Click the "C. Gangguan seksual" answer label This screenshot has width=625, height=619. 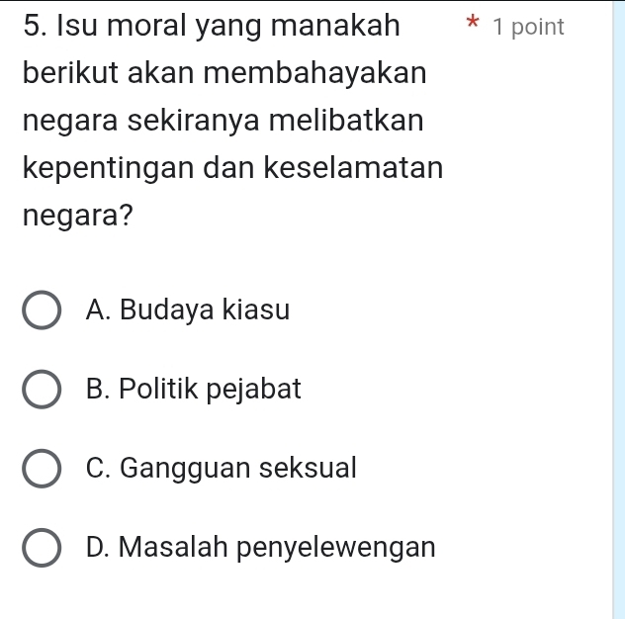(x=221, y=469)
